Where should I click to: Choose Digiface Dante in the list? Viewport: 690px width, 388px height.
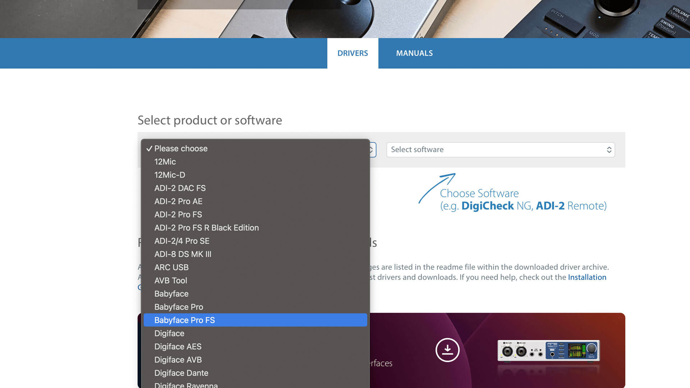(181, 373)
